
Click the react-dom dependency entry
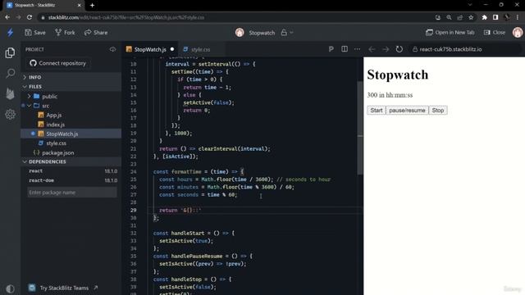[71, 180]
